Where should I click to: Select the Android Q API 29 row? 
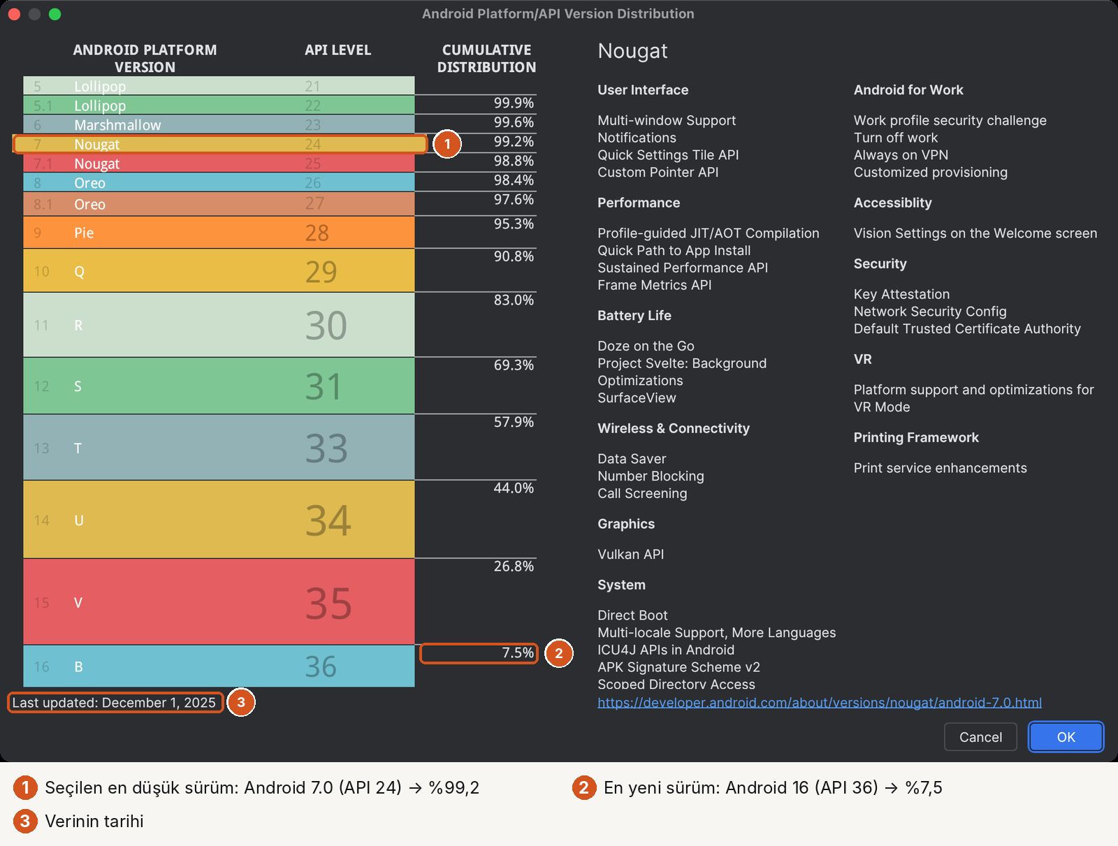pos(219,271)
